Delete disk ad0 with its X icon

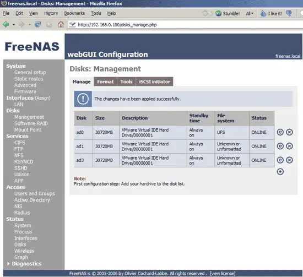[289, 132]
